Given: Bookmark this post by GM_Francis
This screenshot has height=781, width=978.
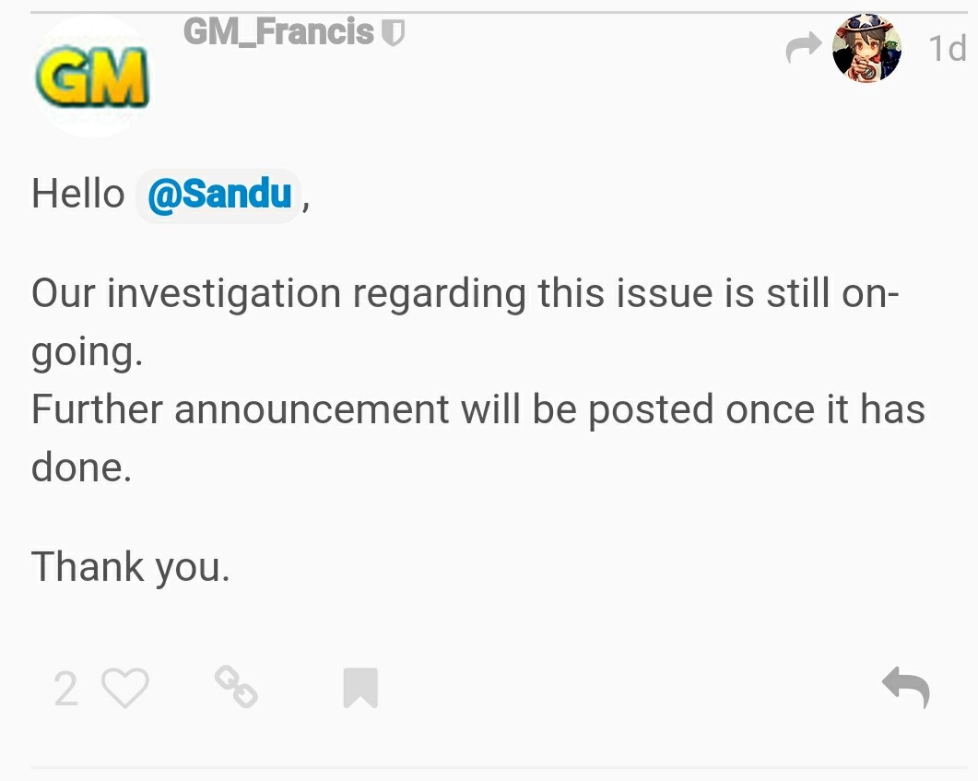Looking at the screenshot, I should tap(360, 688).
